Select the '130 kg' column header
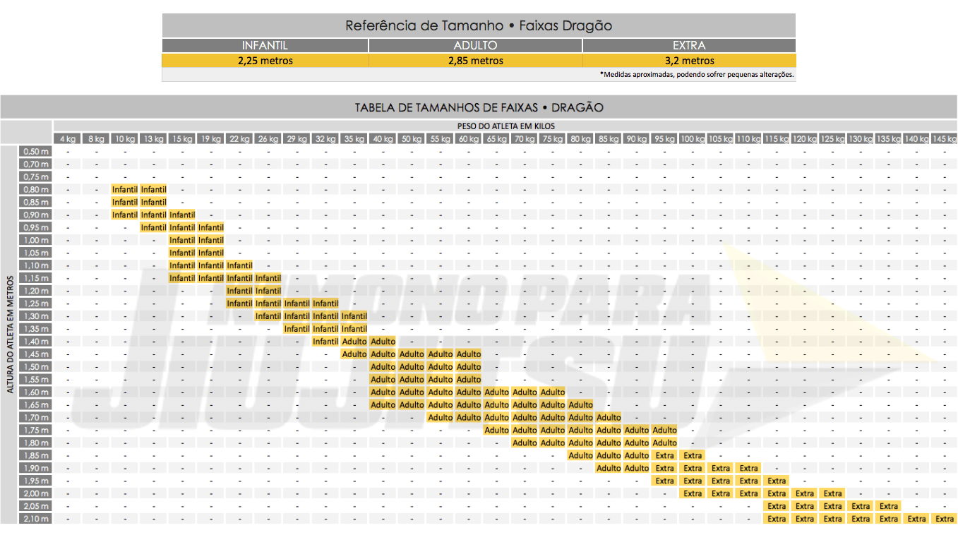The width and height of the screenshot is (958, 535). coord(860,139)
